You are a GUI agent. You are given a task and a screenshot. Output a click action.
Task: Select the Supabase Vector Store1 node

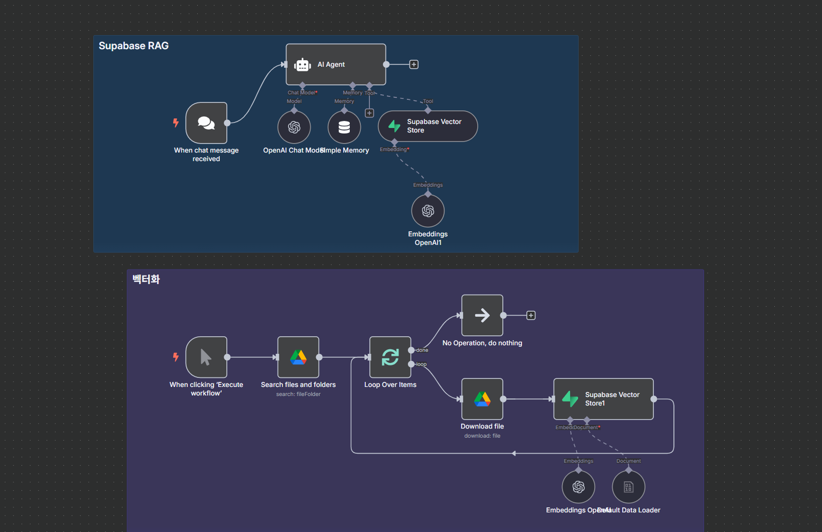click(603, 399)
